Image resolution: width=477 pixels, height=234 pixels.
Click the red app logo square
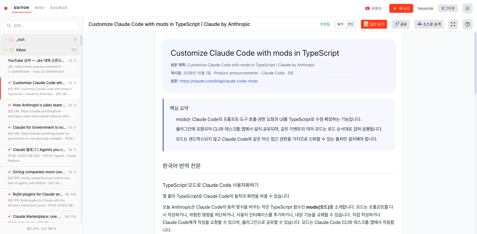point(6,8)
